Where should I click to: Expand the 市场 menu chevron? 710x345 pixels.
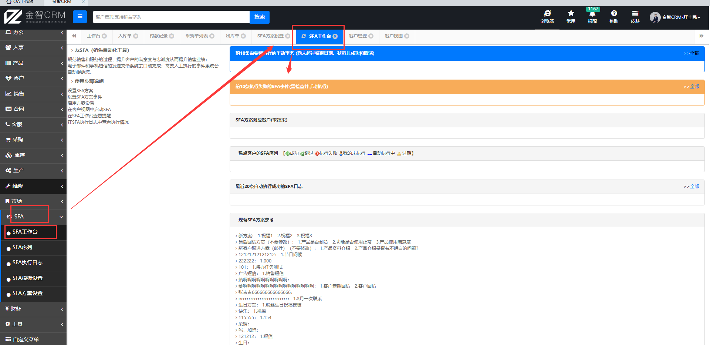pyautogui.click(x=62, y=201)
